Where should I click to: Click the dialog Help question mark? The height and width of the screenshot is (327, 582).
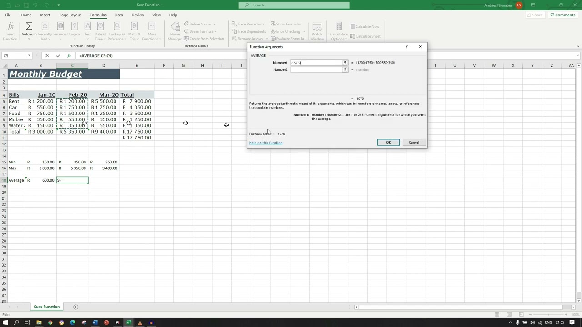(406, 47)
